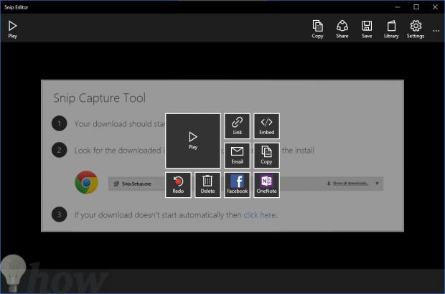The height and width of the screenshot is (294, 445).
Task: Share by Email using the envelope tile
Action: 237,155
